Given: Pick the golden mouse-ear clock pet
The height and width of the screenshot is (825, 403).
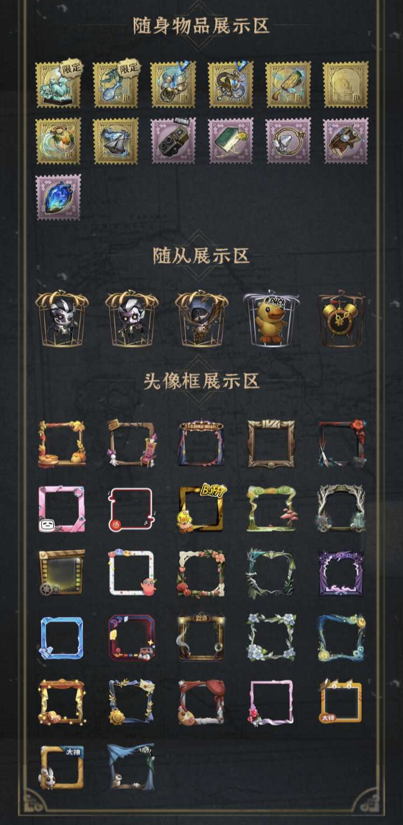Looking at the screenshot, I should [x=341, y=319].
